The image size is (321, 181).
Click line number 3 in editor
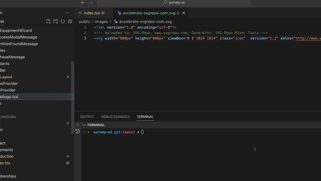pos(85,38)
